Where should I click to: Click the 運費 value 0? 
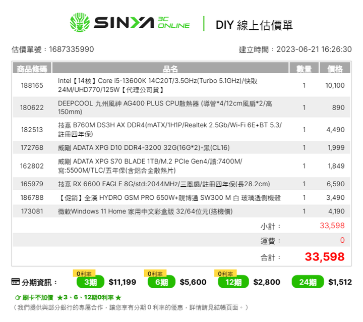coord(342,240)
